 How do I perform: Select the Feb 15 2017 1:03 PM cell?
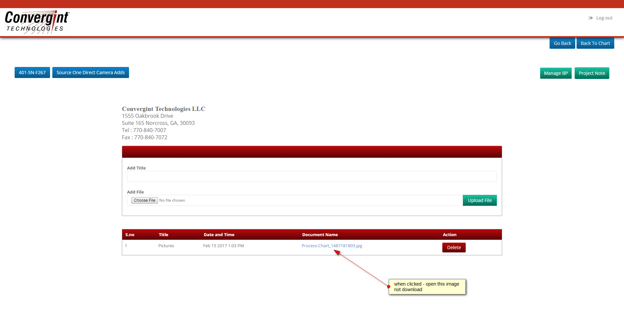click(223, 246)
